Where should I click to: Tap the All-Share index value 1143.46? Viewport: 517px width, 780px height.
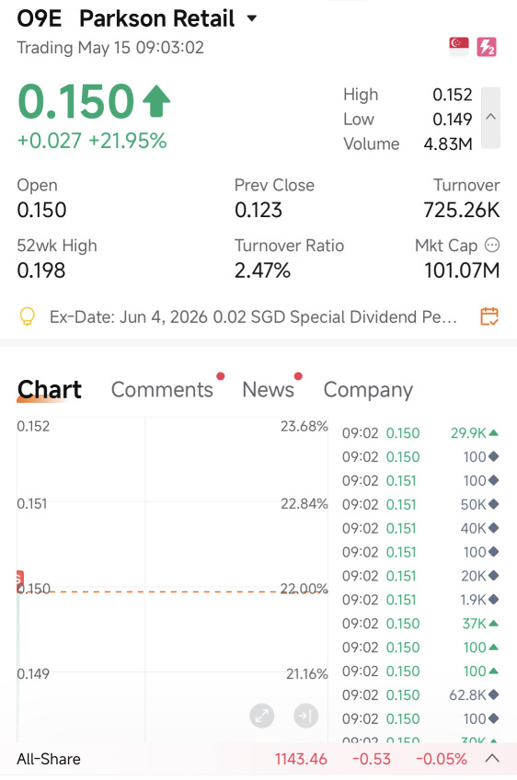[301, 759]
